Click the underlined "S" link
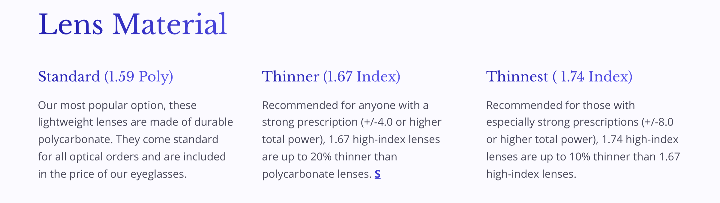This screenshot has width=720, height=203. point(378,174)
